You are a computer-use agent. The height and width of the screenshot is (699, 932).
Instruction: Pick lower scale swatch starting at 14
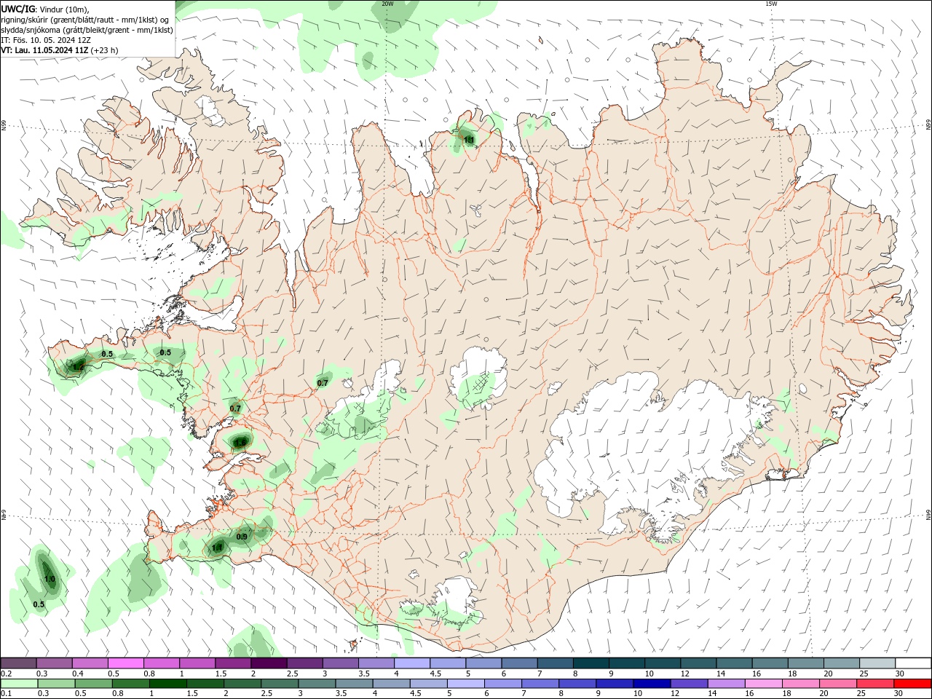tap(727, 684)
